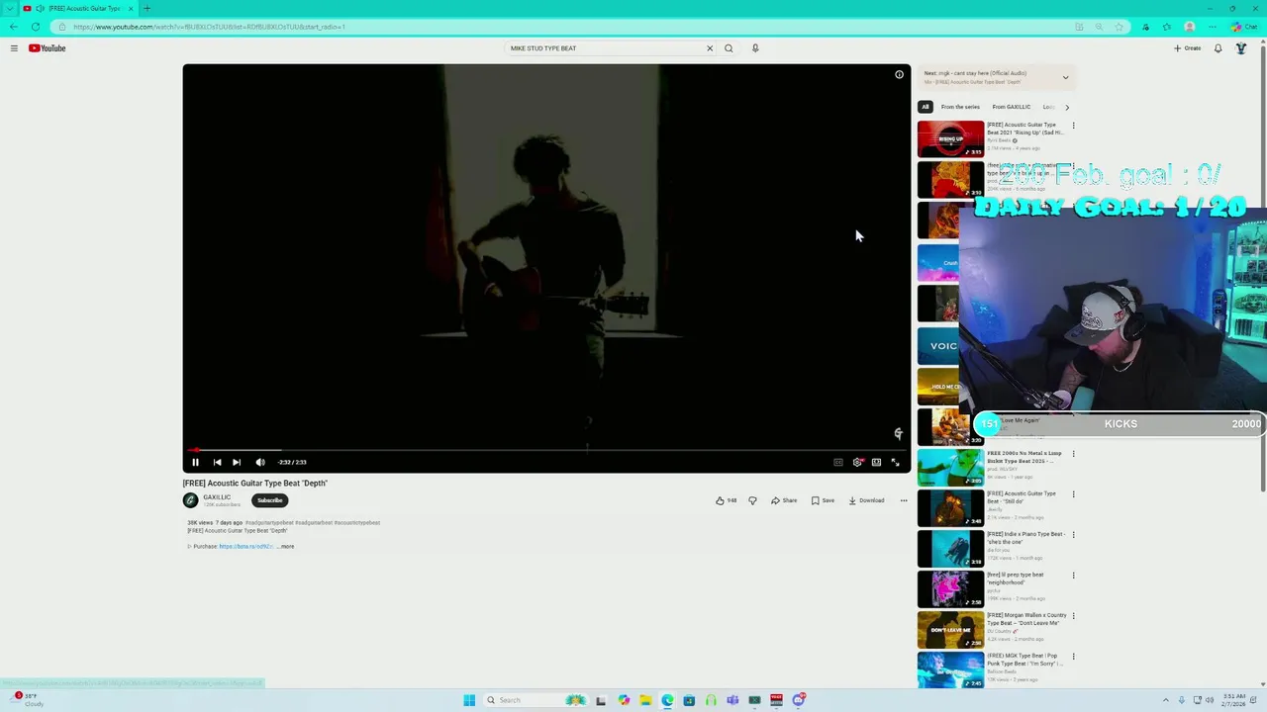The width and height of the screenshot is (1267, 712).
Task: Subscribe to GAXILLIC channel
Action: (270, 500)
